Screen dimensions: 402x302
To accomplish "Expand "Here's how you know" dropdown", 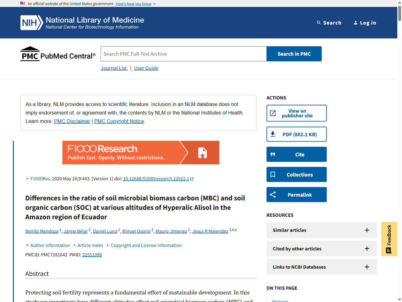I will pos(136,4).
